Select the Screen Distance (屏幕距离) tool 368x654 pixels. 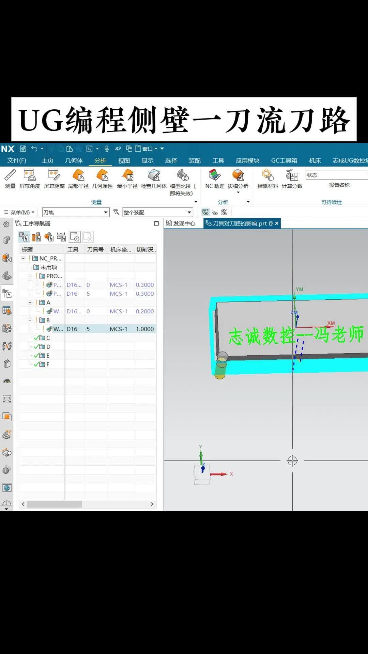click(x=54, y=179)
